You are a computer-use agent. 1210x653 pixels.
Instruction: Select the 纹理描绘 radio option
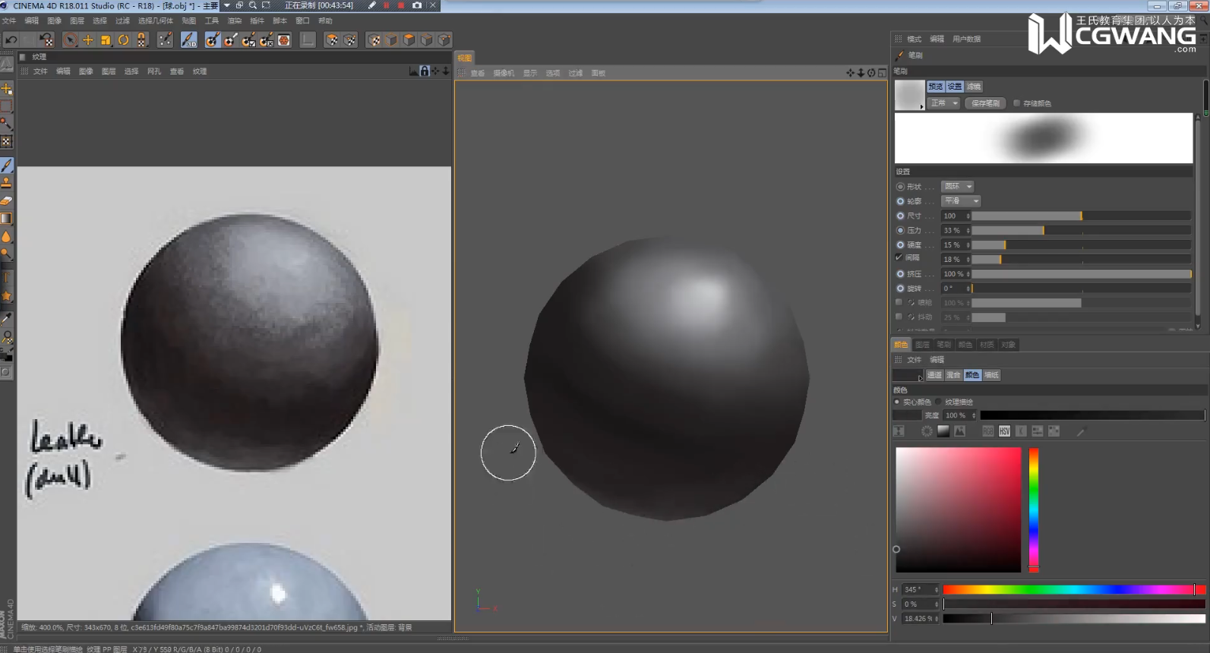point(939,402)
